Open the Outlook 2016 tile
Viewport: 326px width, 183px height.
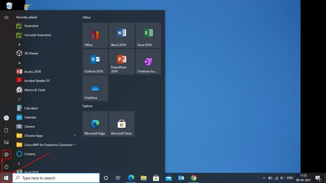click(x=95, y=62)
